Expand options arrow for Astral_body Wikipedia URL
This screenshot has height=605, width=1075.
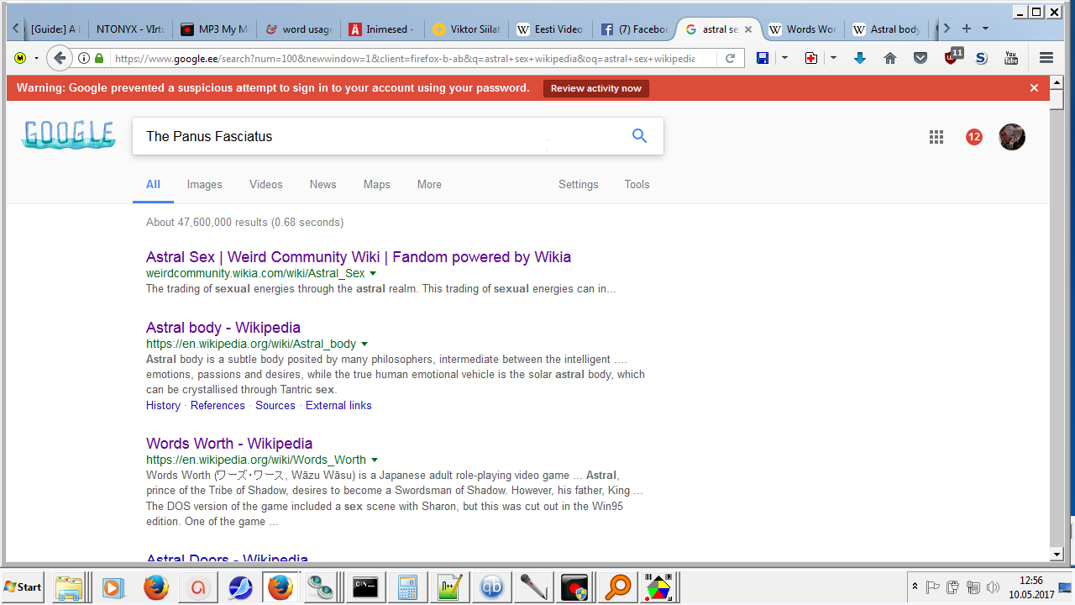364,345
